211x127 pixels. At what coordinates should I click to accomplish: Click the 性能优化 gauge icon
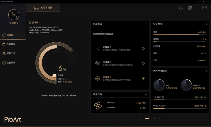4,62
